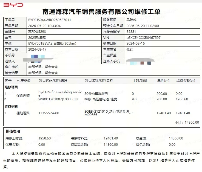Select code WBXD1201007|10000832
Image resolution: width=202 pixels, height=172 pixels.
pos(58,99)
